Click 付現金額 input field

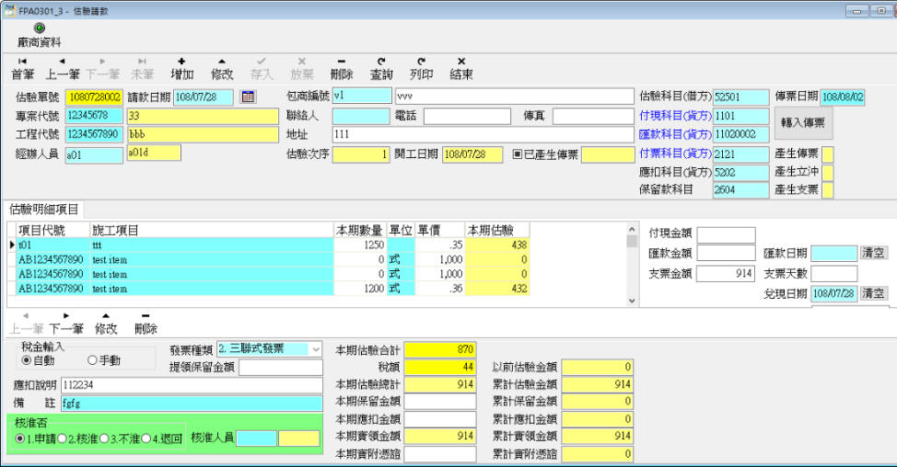(726, 234)
